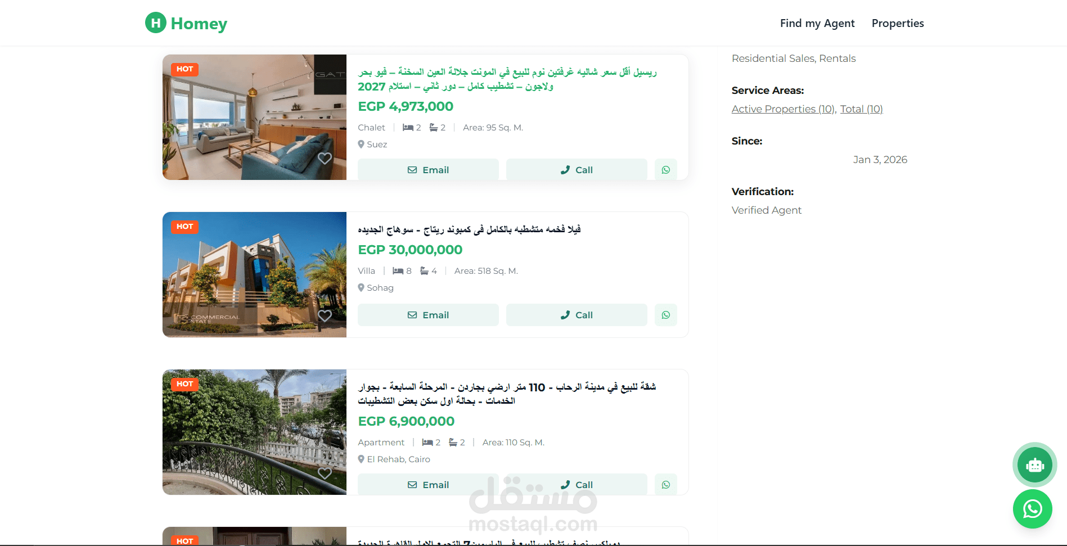Favorite the Sohag villa with heart icon
This screenshot has height=546, width=1067.
[x=325, y=315]
